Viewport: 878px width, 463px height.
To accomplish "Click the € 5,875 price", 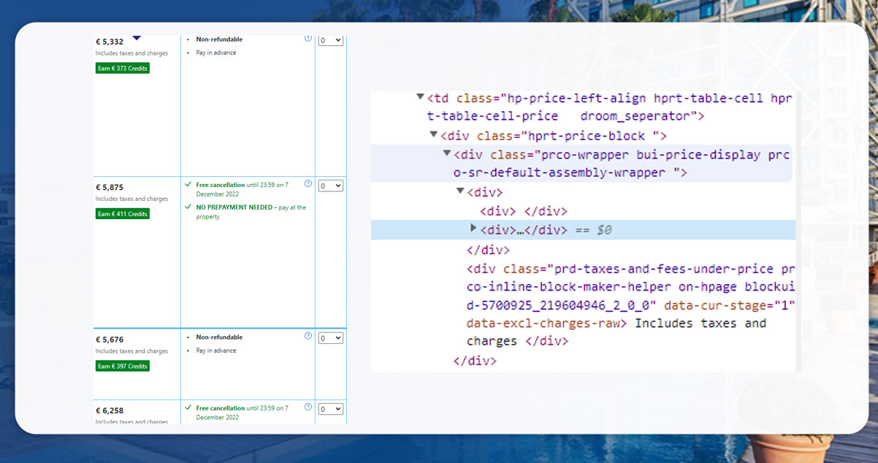I will [110, 187].
